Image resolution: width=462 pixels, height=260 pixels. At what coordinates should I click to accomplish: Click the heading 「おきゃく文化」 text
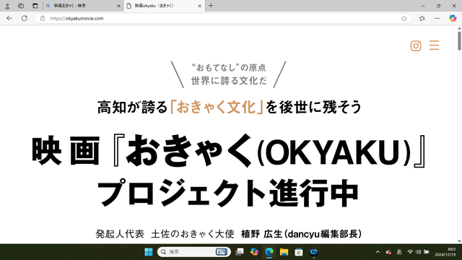(217, 107)
